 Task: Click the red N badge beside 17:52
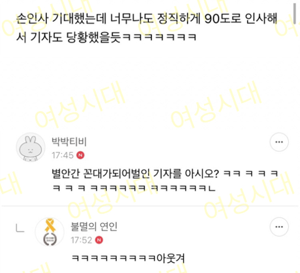99,240
